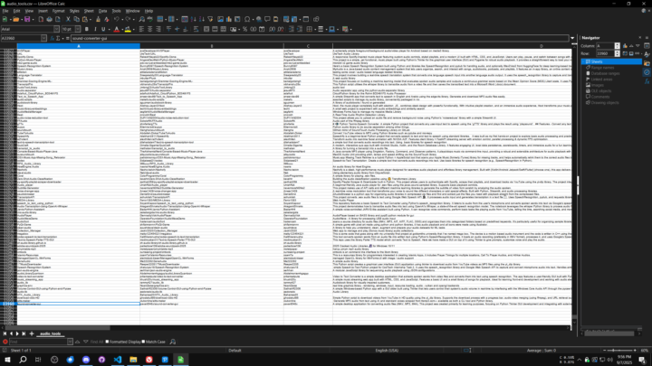
Task: Select column C header
Action: tap(308, 46)
